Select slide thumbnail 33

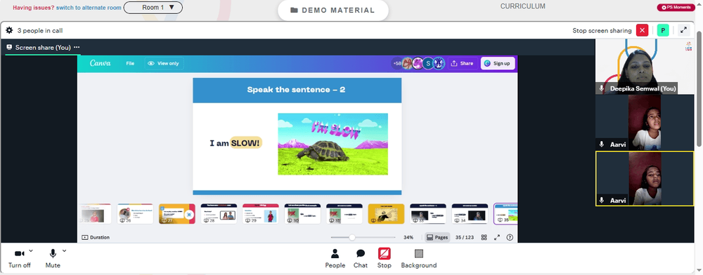click(x=427, y=214)
